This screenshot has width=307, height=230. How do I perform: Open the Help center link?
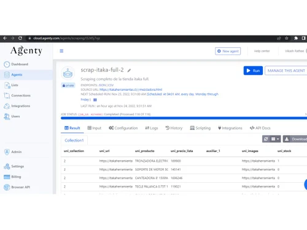click(262, 51)
